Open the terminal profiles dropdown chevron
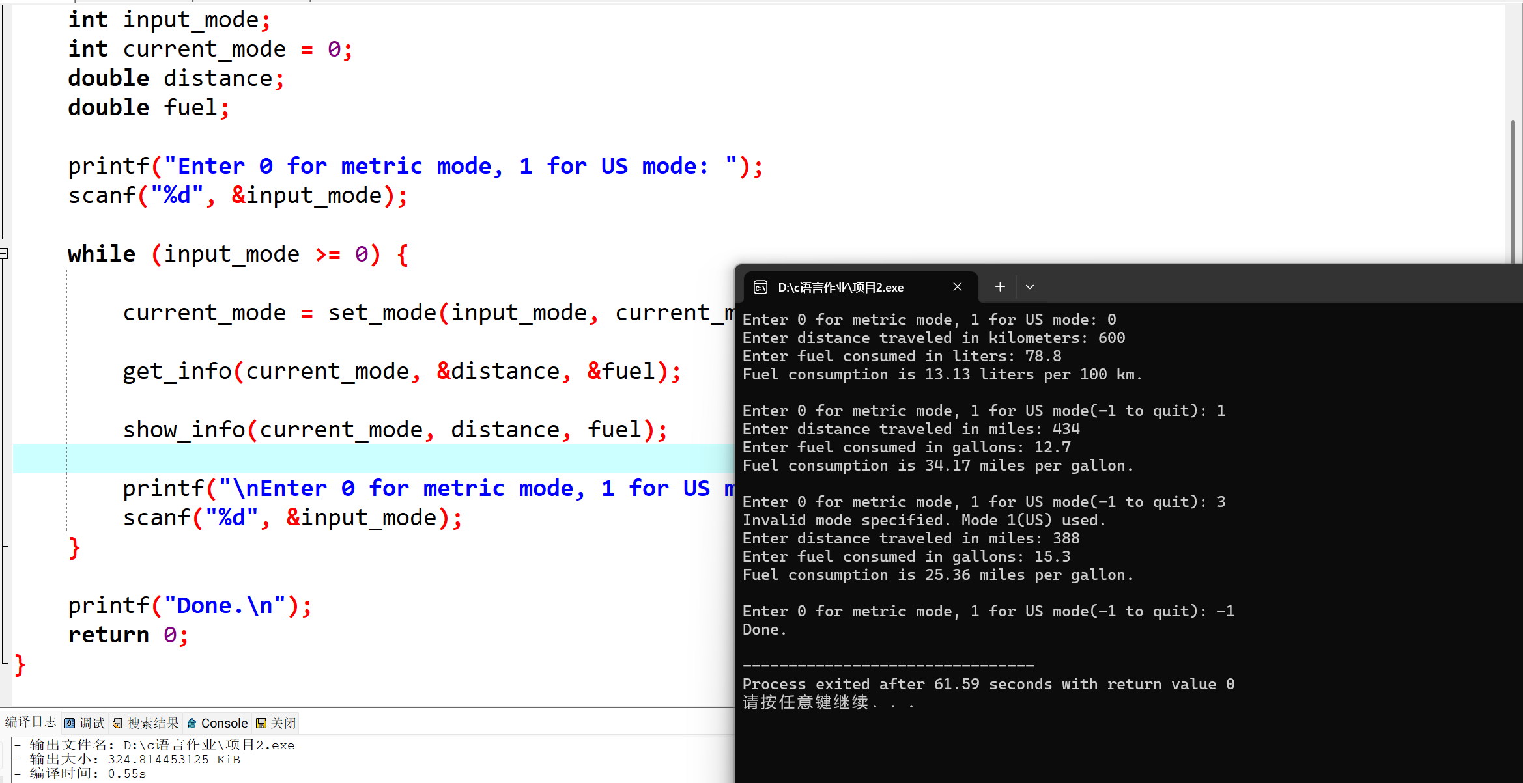1523x783 pixels. pyautogui.click(x=1030, y=287)
